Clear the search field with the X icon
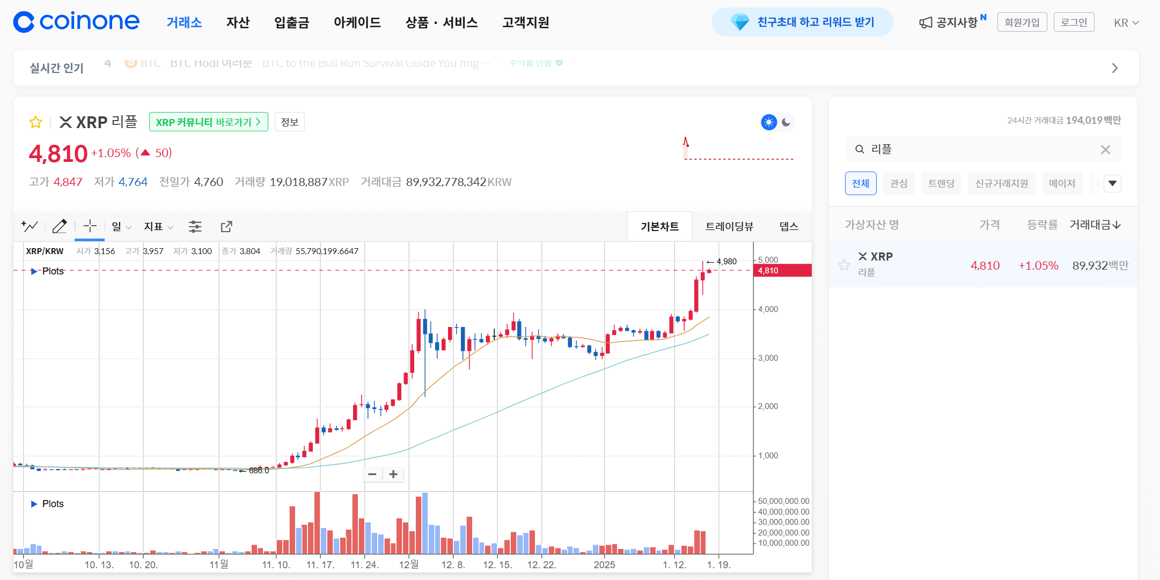The image size is (1160, 580). (1105, 150)
